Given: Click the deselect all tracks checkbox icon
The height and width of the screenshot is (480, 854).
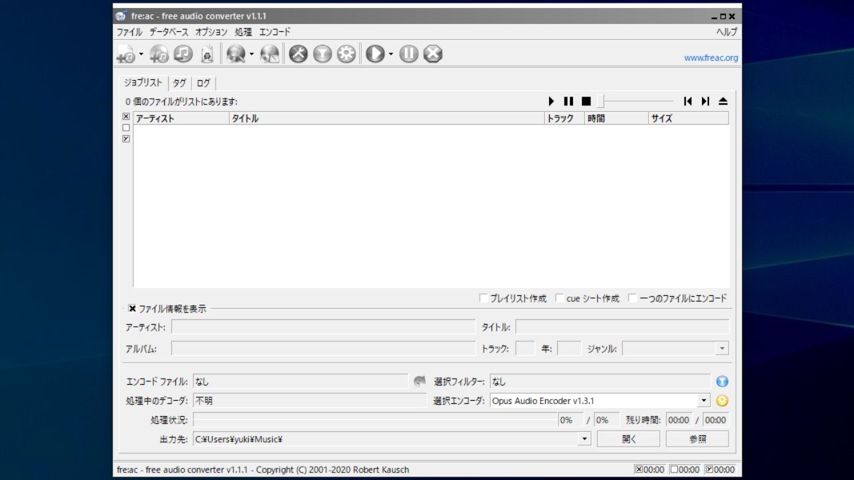Looking at the screenshot, I should [x=126, y=127].
